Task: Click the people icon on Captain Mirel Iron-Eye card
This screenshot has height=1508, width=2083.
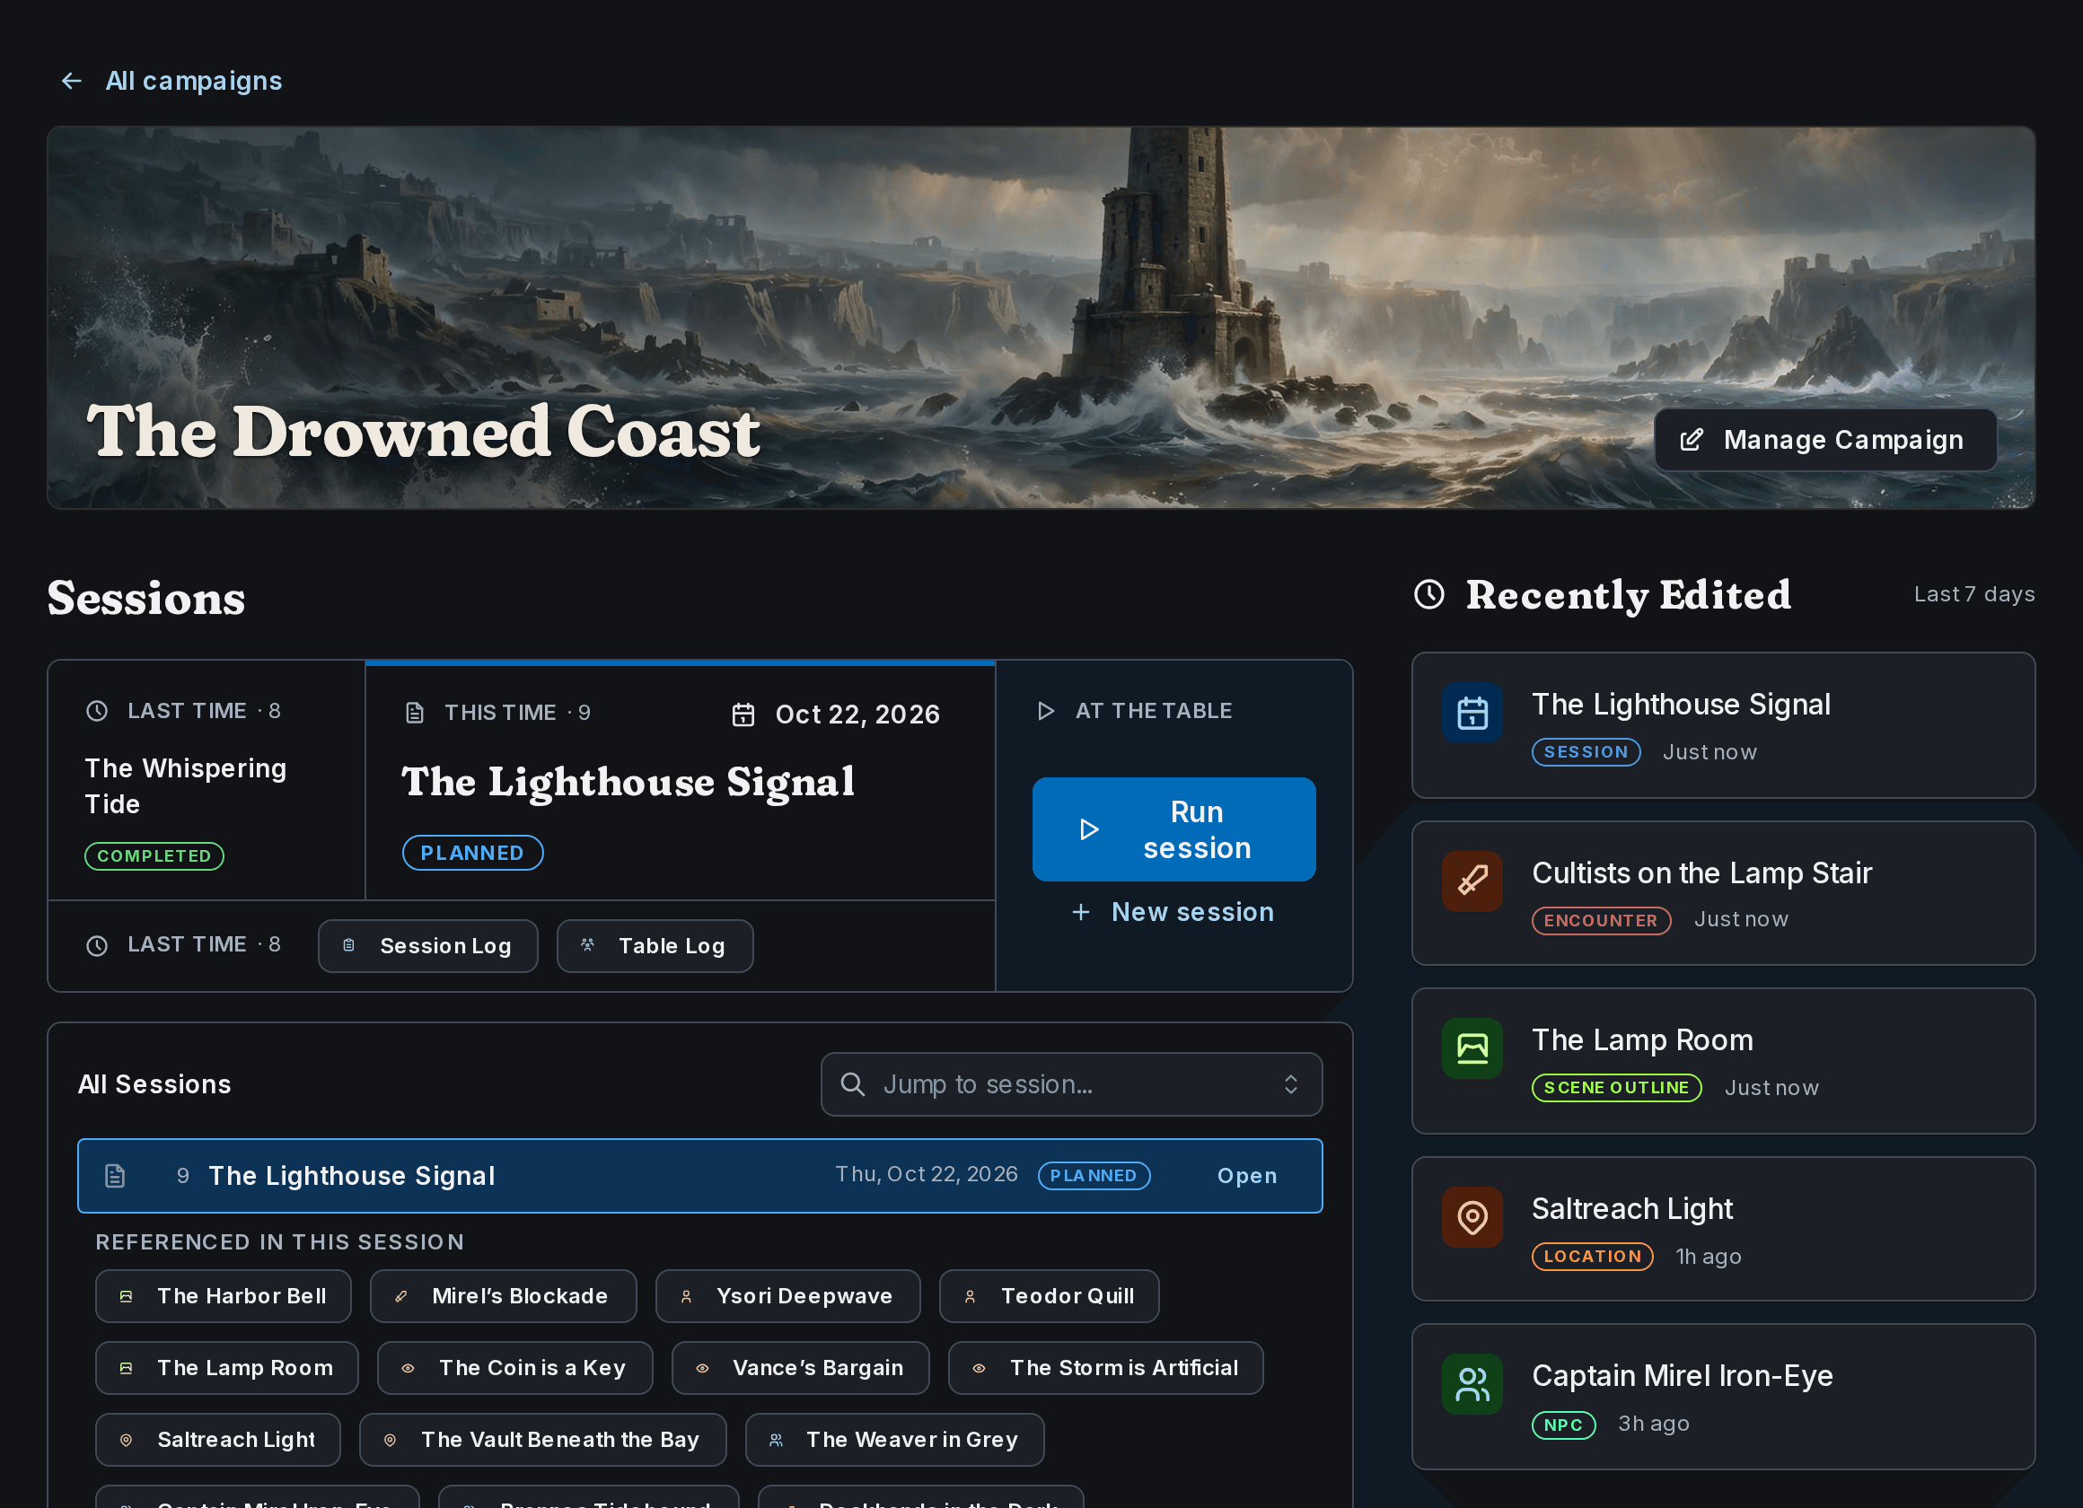Action: point(1472,1384)
